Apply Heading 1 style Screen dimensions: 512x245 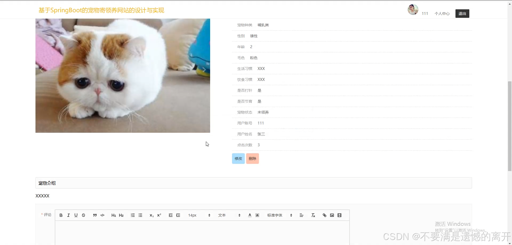tap(114, 215)
